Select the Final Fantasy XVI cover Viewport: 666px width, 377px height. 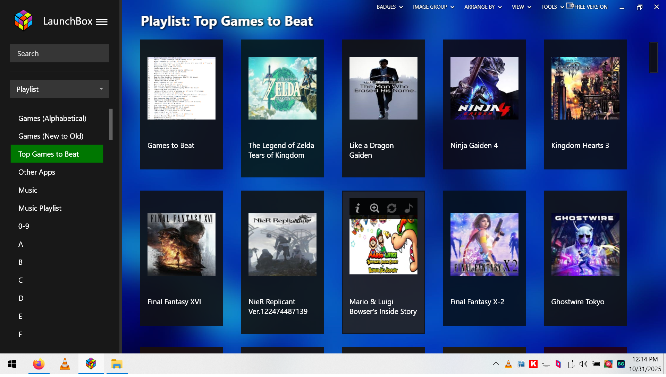pyautogui.click(x=182, y=244)
